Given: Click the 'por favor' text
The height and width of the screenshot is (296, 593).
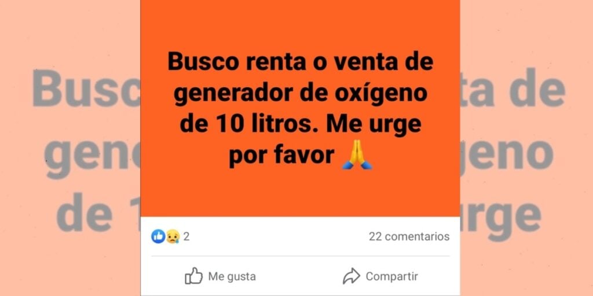Looking at the screenshot, I should click(281, 156).
